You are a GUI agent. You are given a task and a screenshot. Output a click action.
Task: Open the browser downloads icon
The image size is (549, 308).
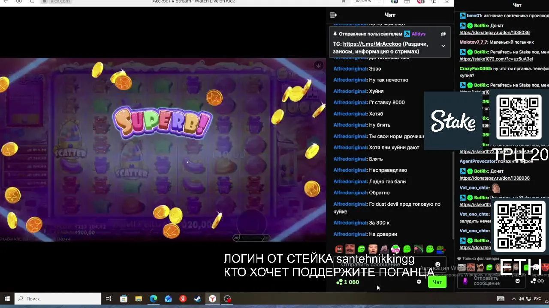[446, 2]
